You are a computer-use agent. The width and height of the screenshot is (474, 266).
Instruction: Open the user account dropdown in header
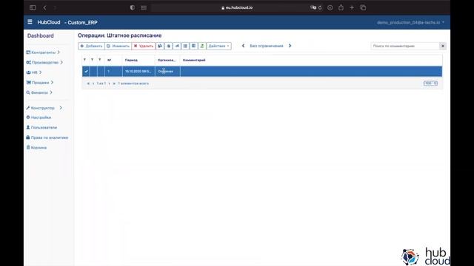tap(410, 22)
